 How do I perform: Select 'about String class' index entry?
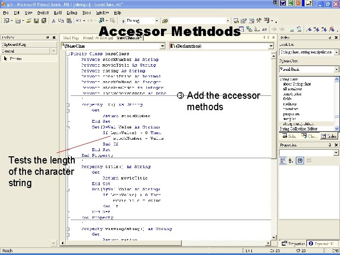(297, 84)
